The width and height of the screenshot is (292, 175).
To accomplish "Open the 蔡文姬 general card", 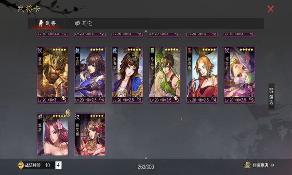I will pos(90,134).
